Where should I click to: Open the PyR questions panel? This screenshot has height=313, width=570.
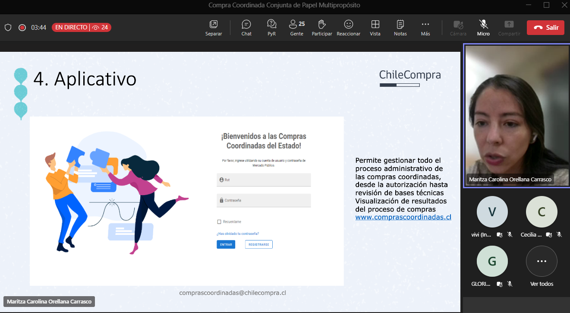[271, 28]
